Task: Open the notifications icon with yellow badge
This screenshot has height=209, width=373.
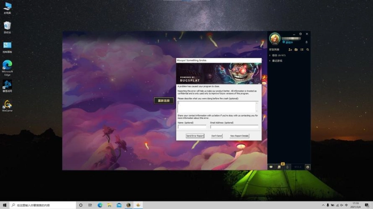Action: tap(279, 167)
